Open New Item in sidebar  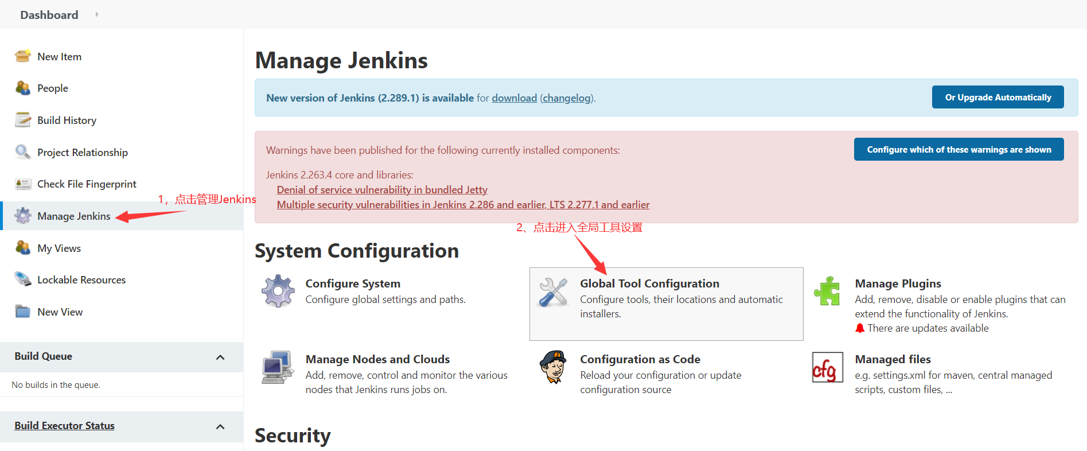pos(60,56)
